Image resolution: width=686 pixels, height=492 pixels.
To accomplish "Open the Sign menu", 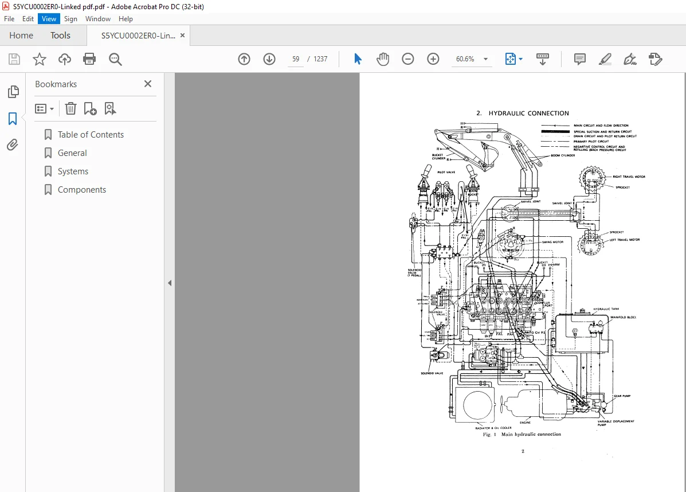I will click(70, 19).
